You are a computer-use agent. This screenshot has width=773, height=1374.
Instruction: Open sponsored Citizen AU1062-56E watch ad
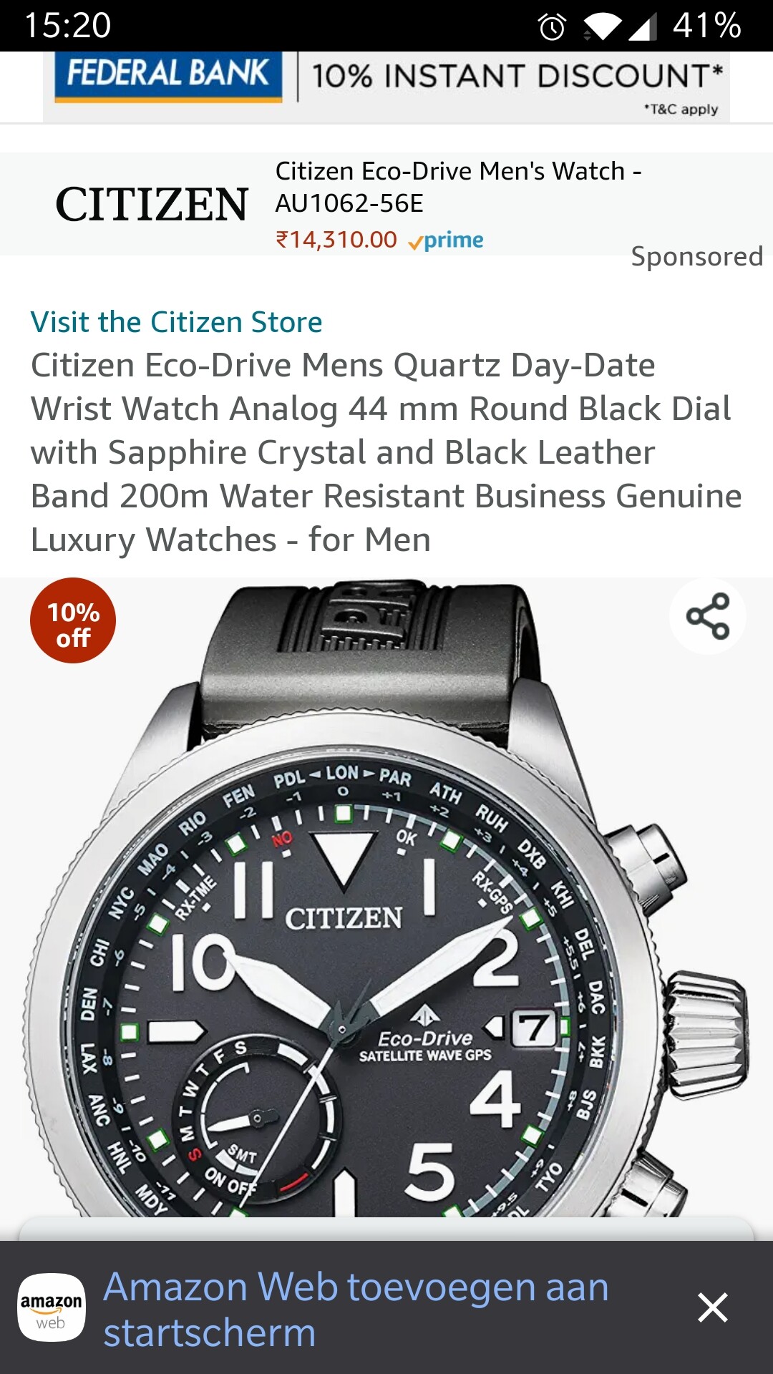pyautogui.click(x=386, y=204)
